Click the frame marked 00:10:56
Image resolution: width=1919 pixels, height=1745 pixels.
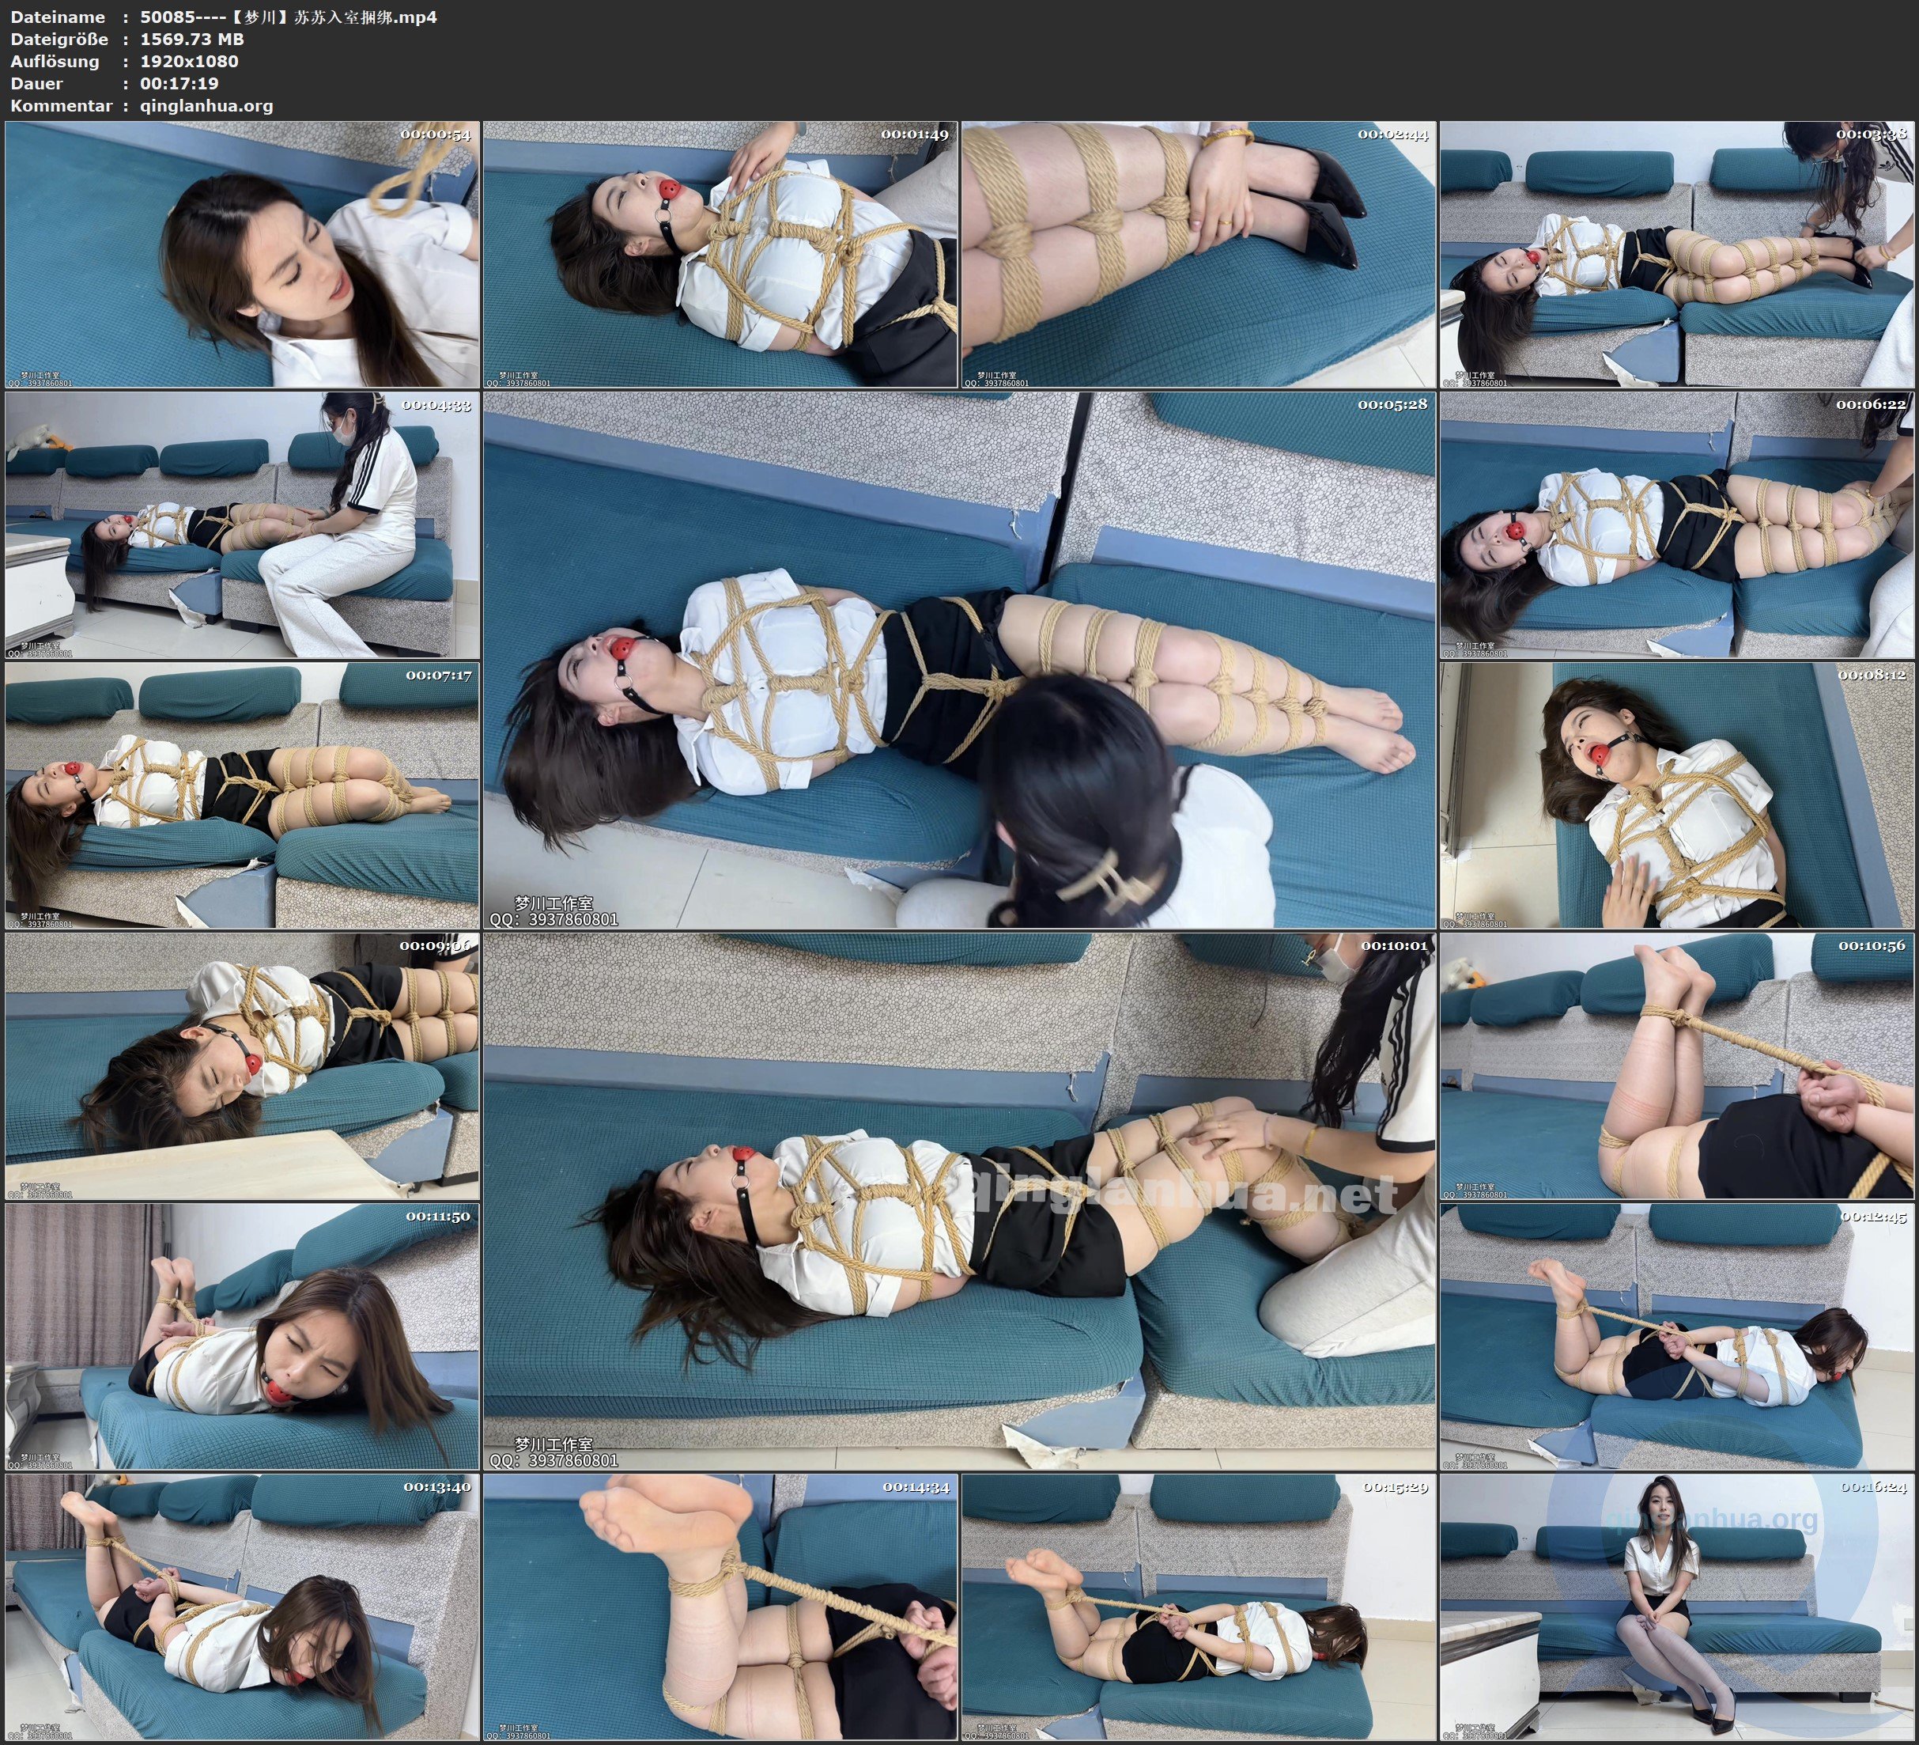pyautogui.click(x=1676, y=1066)
